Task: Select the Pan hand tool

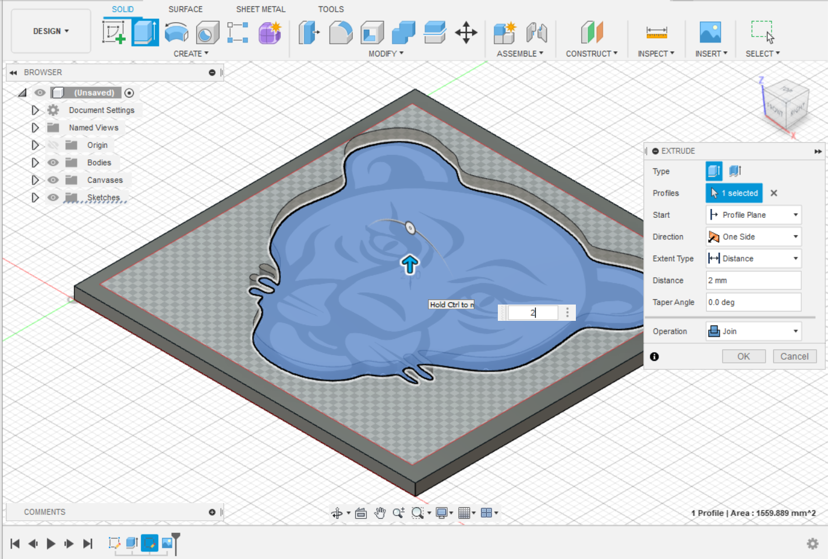Action: pyautogui.click(x=380, y=513)
